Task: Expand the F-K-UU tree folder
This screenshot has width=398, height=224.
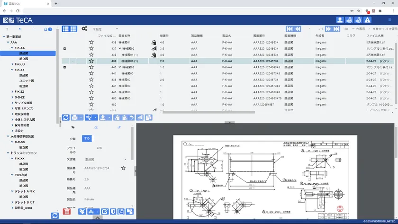Action: tap(12, 64)
